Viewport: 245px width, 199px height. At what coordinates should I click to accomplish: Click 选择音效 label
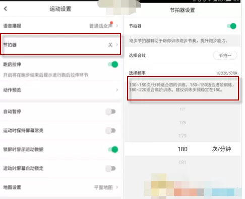coord(137,55)
